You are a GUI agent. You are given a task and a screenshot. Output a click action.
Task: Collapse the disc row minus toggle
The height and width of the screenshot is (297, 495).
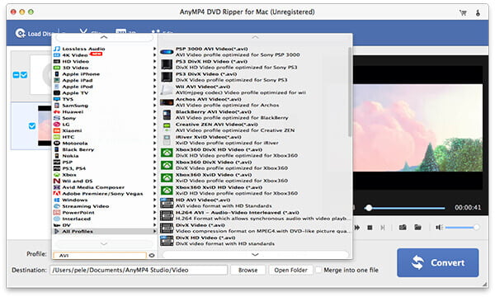click(x=16, y=75)
